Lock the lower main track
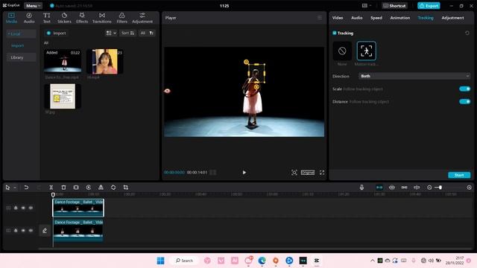This screenshot has height=268, width=477. [x=16, y=231]
